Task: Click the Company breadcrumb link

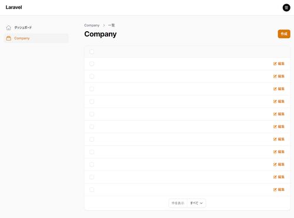Action: tap(92, 25)
